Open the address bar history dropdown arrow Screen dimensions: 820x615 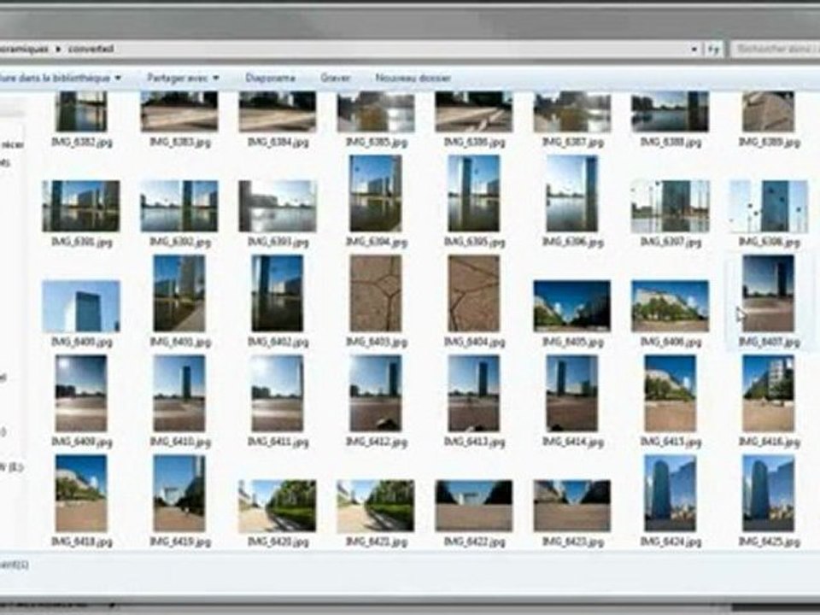pos(694,50)
